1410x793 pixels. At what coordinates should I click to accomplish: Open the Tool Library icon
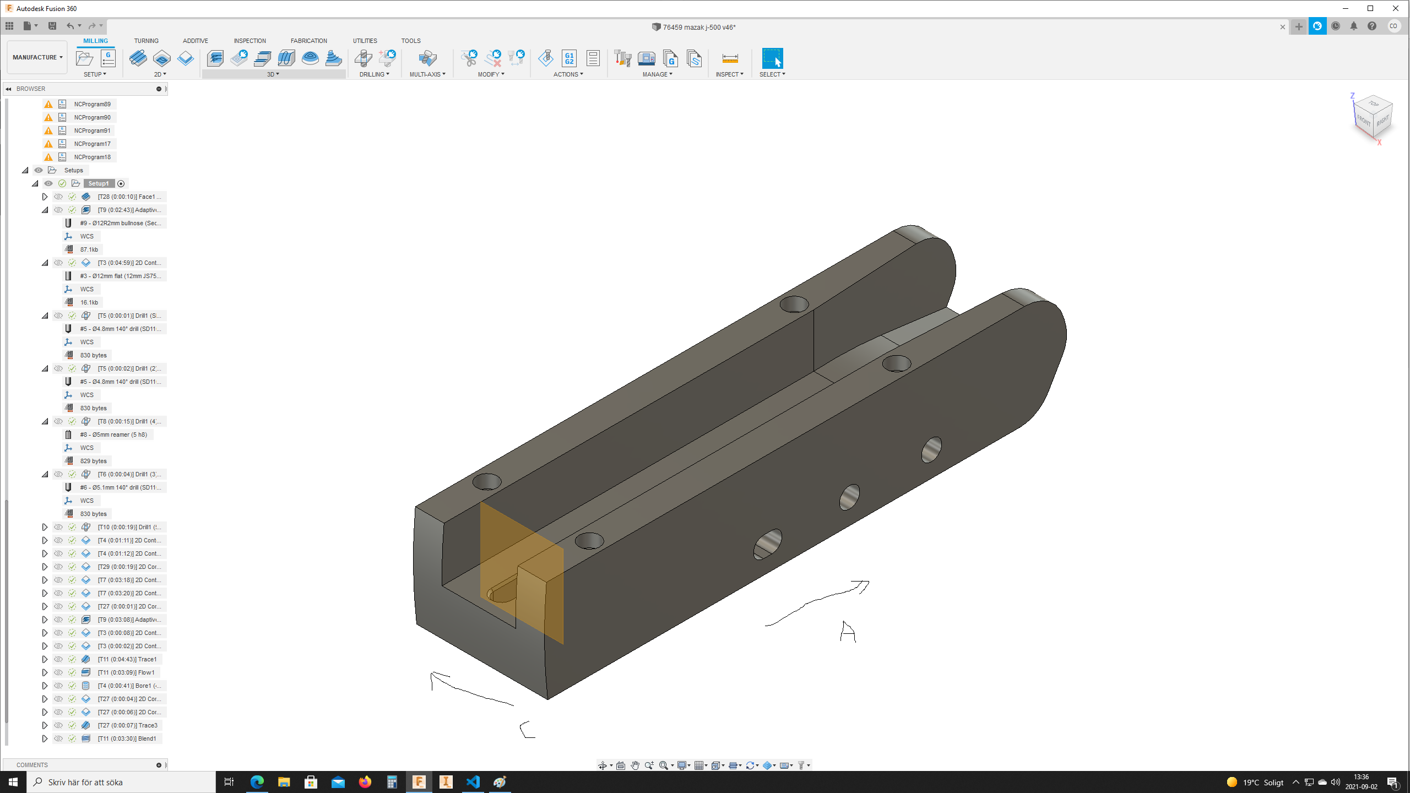(x=622, y=58)
